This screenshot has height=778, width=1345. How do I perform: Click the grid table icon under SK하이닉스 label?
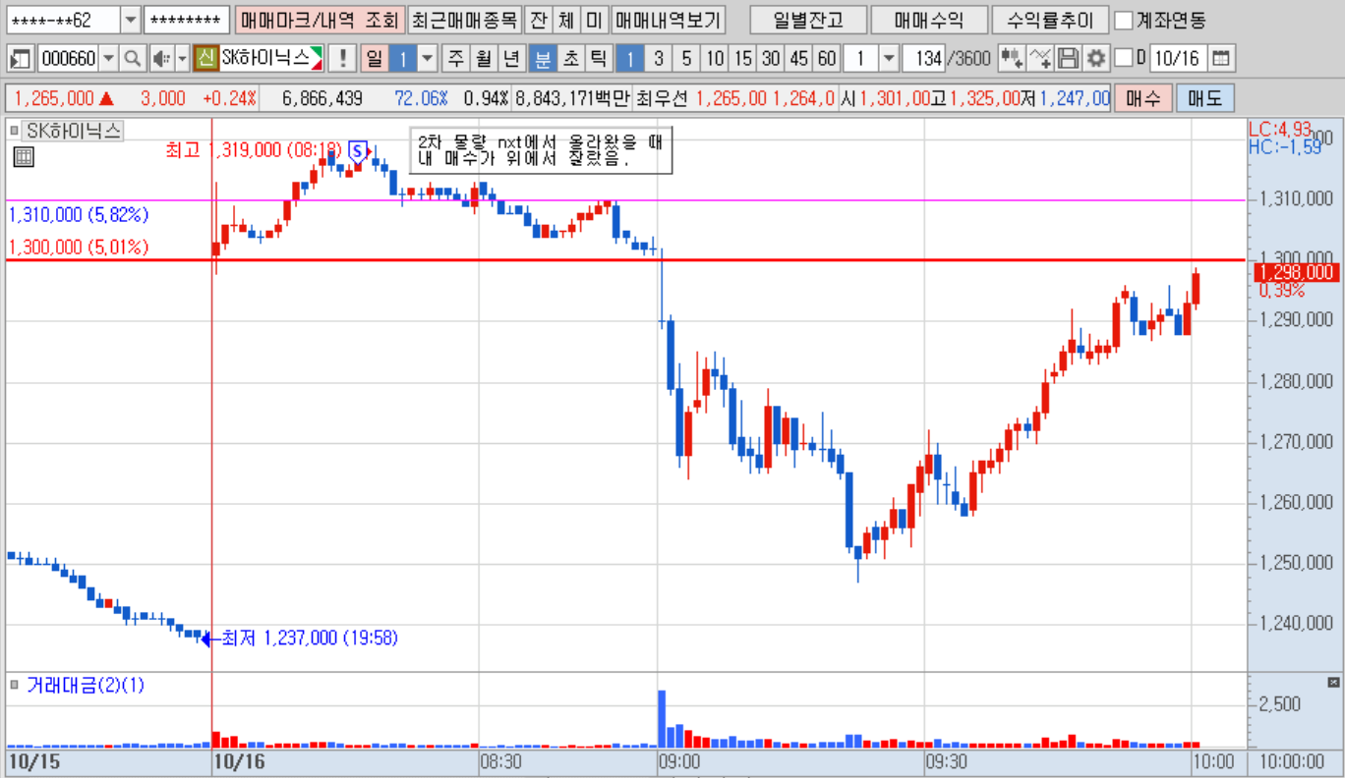(24, 156)
